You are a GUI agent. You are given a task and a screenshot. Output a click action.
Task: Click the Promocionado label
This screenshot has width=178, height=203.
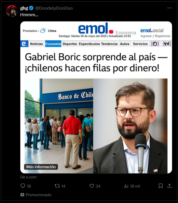pyautogui.click(x=39, y=195)
